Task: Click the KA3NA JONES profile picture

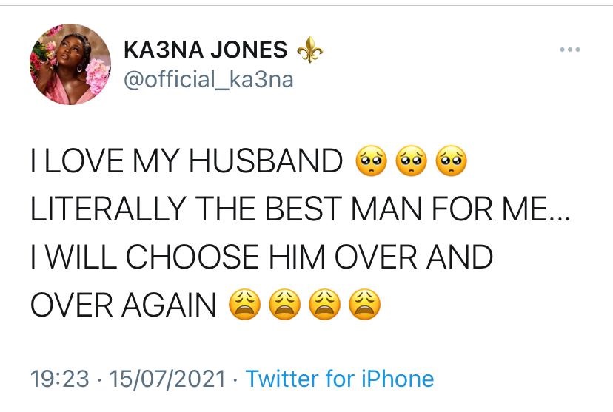Action: tap(70, 64)
